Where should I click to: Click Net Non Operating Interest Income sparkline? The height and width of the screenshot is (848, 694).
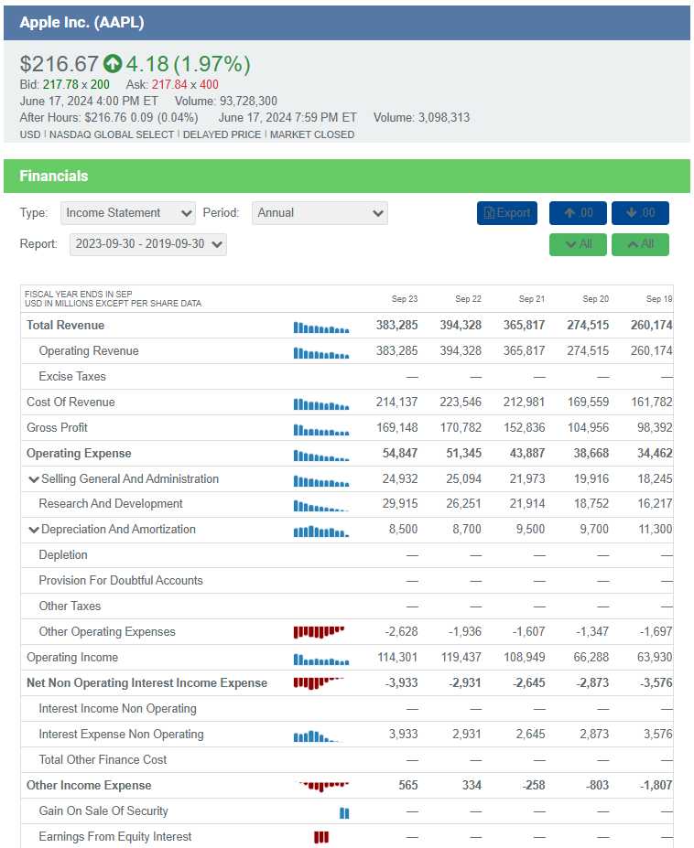(x=319, y=682)
